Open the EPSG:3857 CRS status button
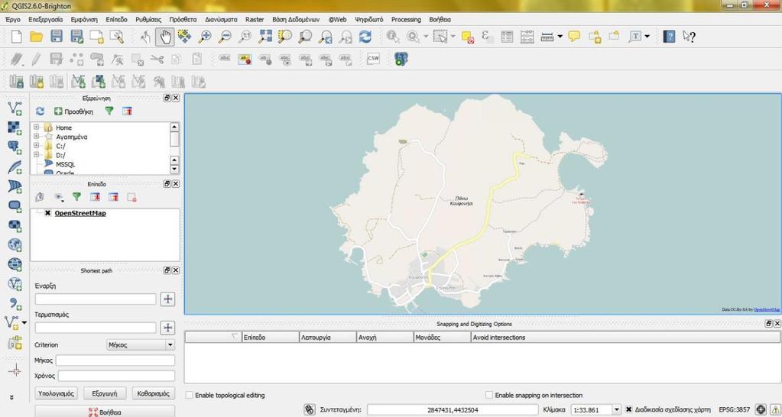The image size is (782, 417). [x=734, y=409]
